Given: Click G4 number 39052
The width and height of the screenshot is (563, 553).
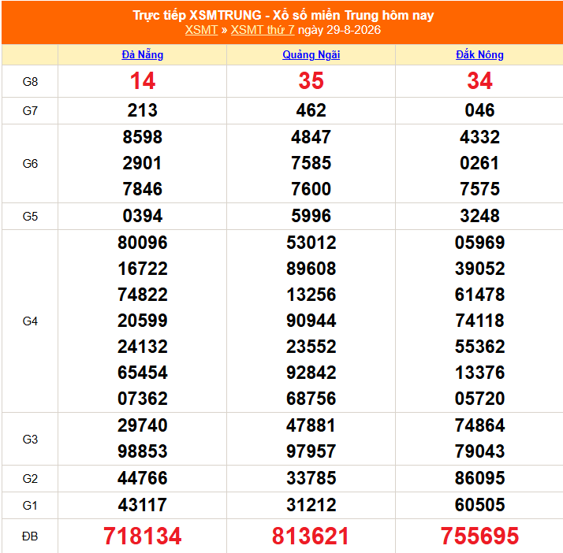Looking at the screenshot, I should point(479,269).
